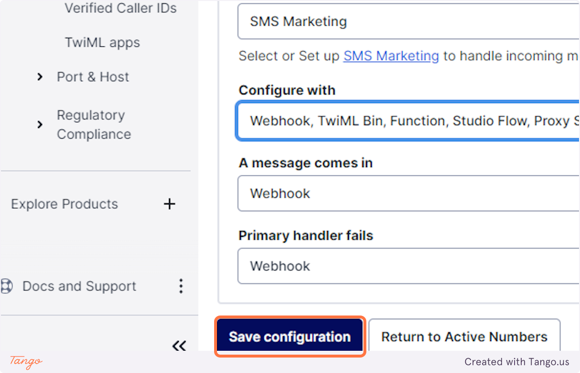580x373 pixels.
Task: Open the SMS Marketing hyperlink
Action: coord(391,56)
